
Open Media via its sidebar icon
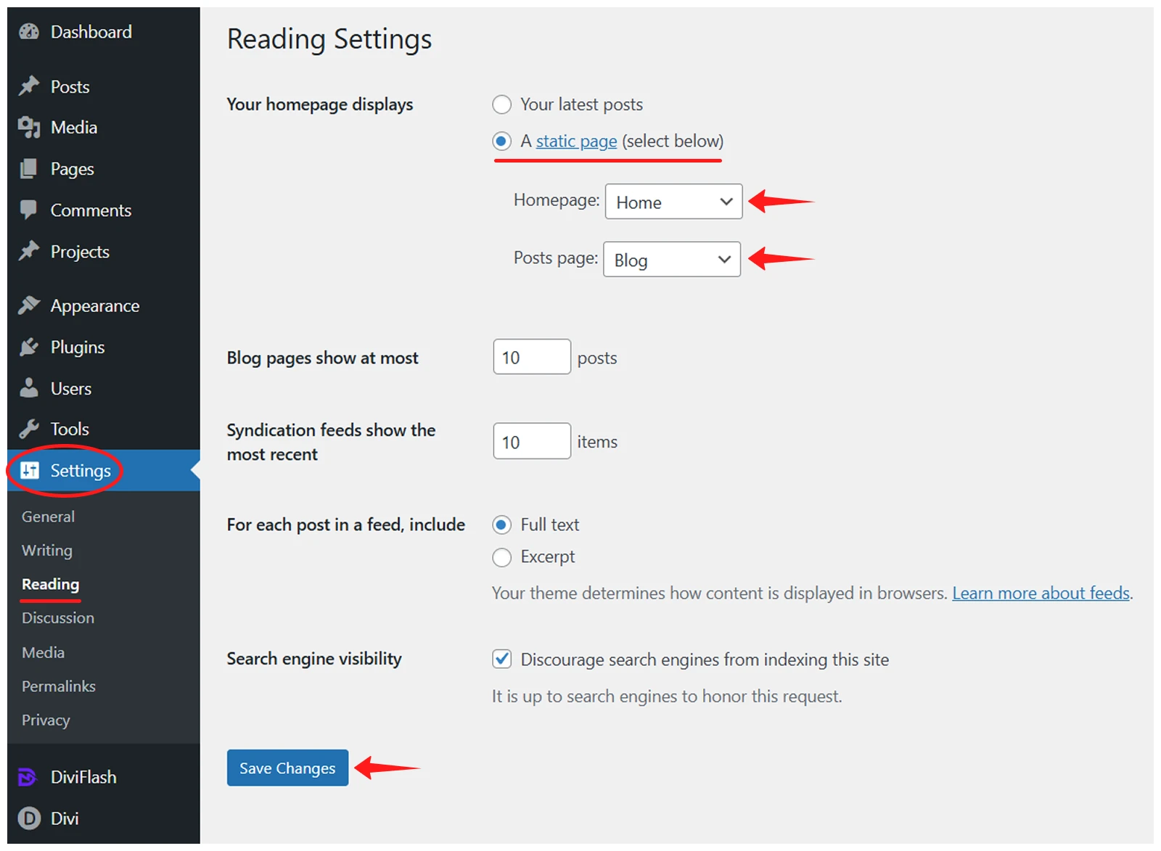29,128
